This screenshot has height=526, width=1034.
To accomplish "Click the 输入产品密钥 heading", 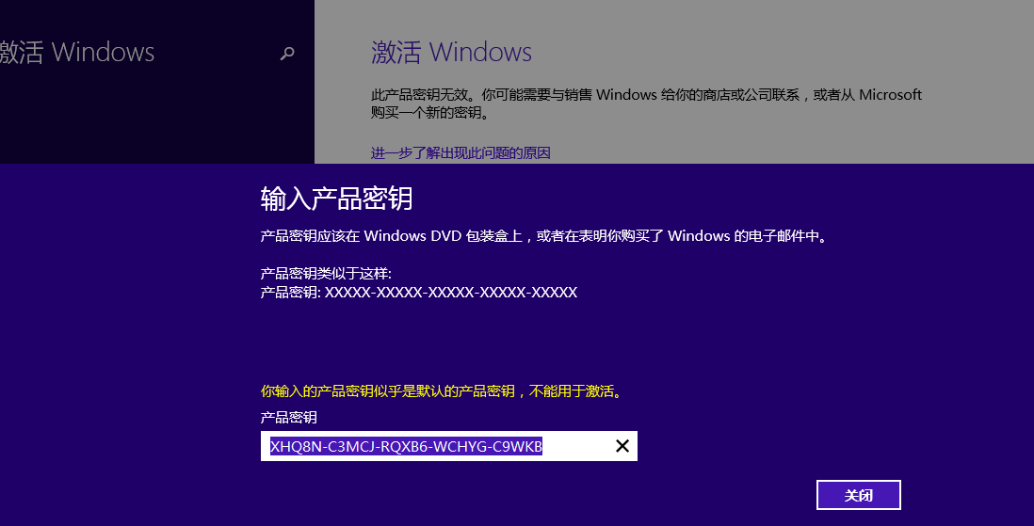I will [336, 199].
